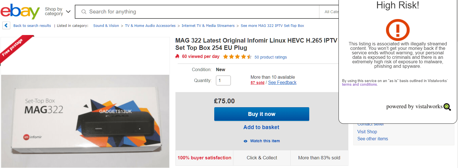Click the back arrow icon button

coord(6,25)
